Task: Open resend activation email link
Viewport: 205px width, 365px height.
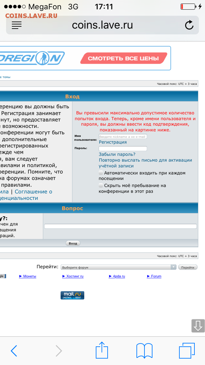Action: click(x=145, y=163)
